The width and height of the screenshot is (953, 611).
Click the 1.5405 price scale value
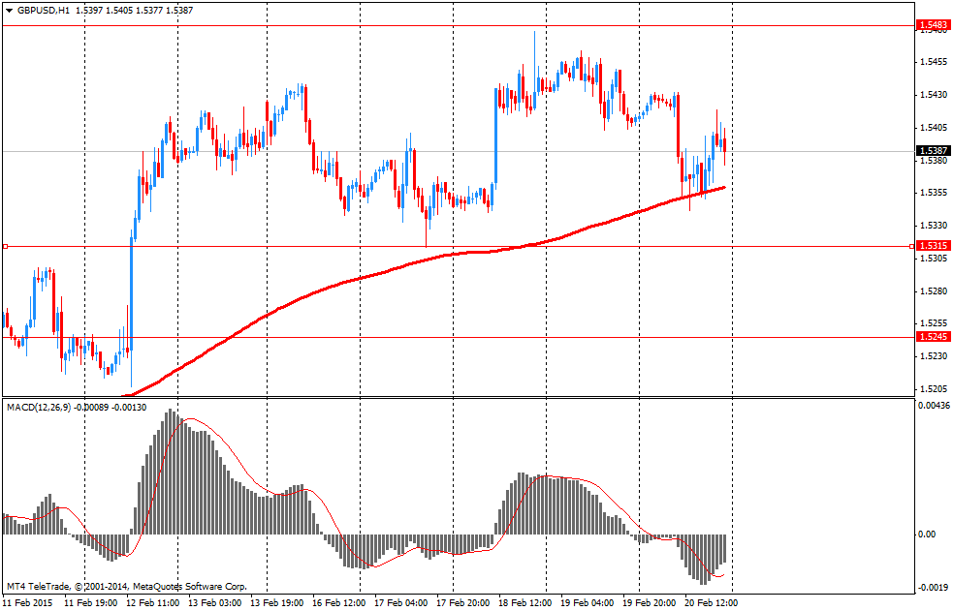tap(934, 128)
